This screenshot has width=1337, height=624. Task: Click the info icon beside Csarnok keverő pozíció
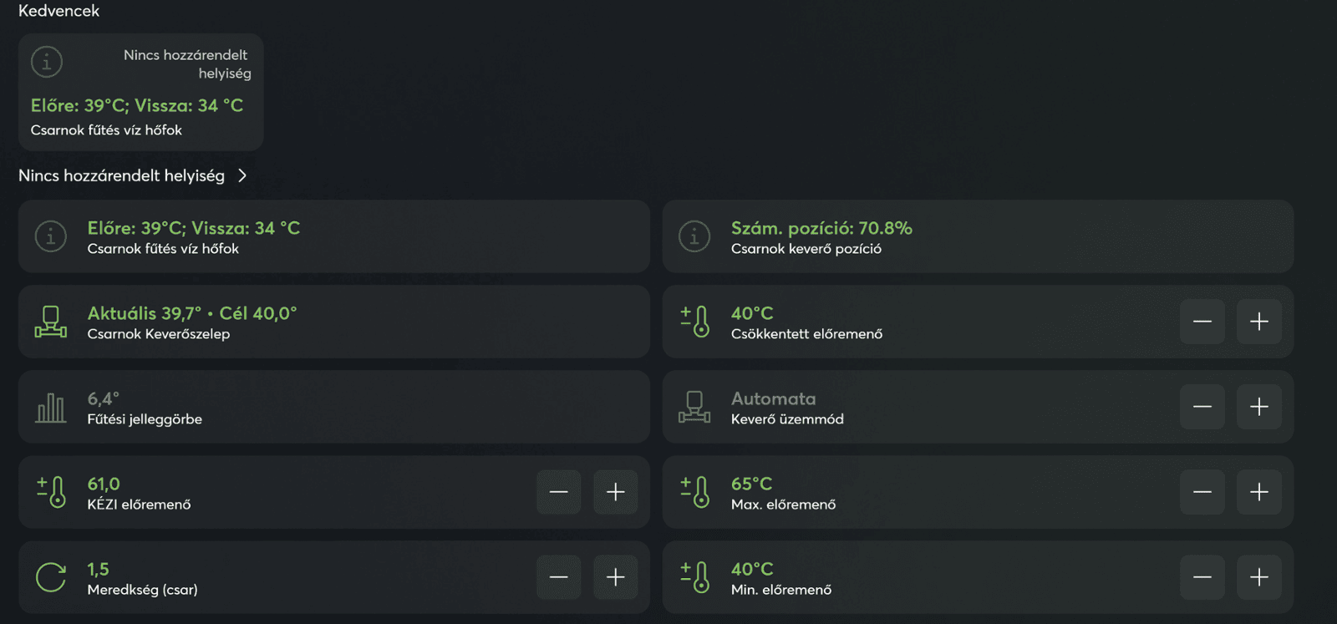point(694,236)
